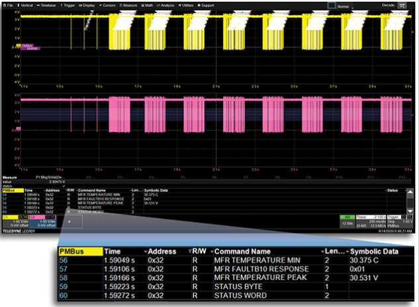This screenshot has height=307, width=419.
Task: Click MFR FAULTB10 RESPONSE in enlarged table
Action: click(x=261, y=269)
